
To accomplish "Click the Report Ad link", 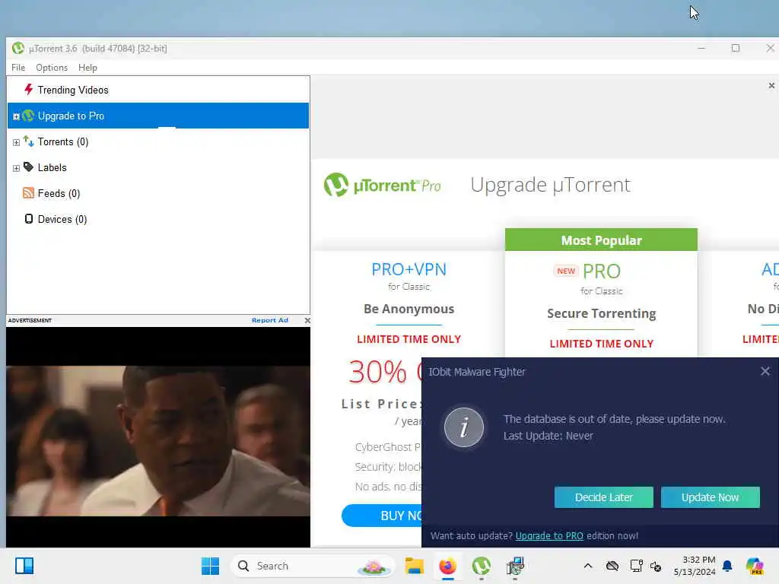I will 270,320.
